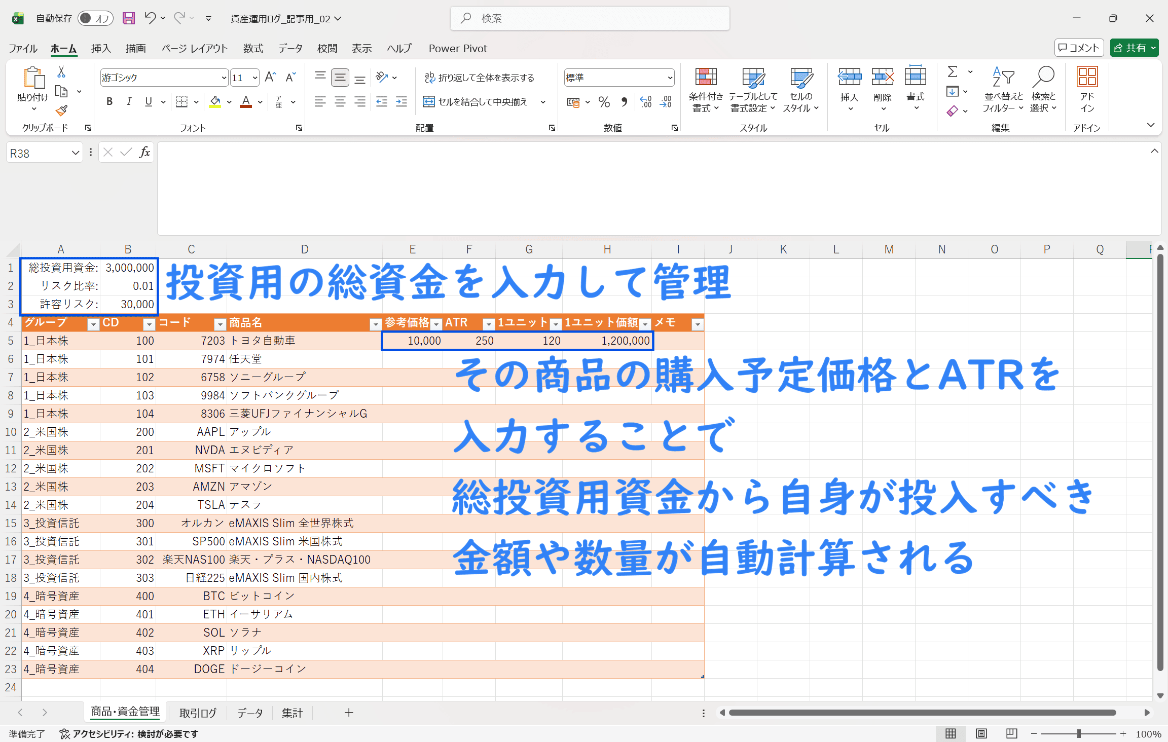Click the Cut scissors icon
The width and height of the screenshot is (1168, 742).
tap(61, 72)
